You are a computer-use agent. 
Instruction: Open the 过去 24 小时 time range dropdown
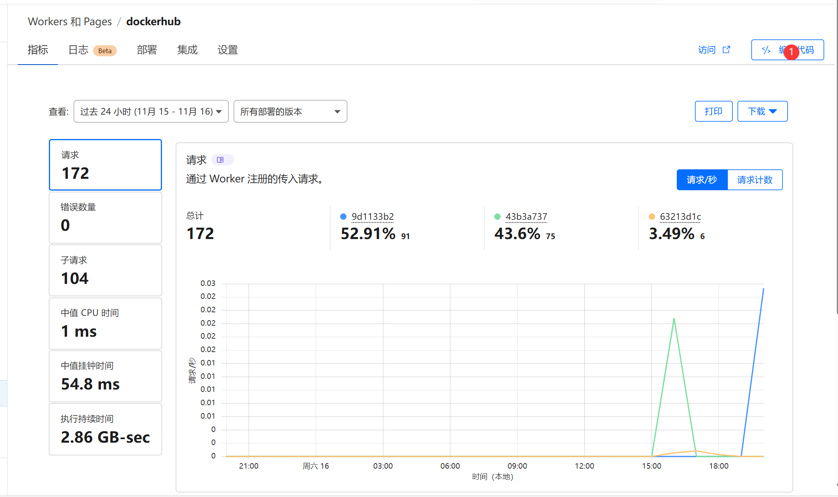pos(151,111)
